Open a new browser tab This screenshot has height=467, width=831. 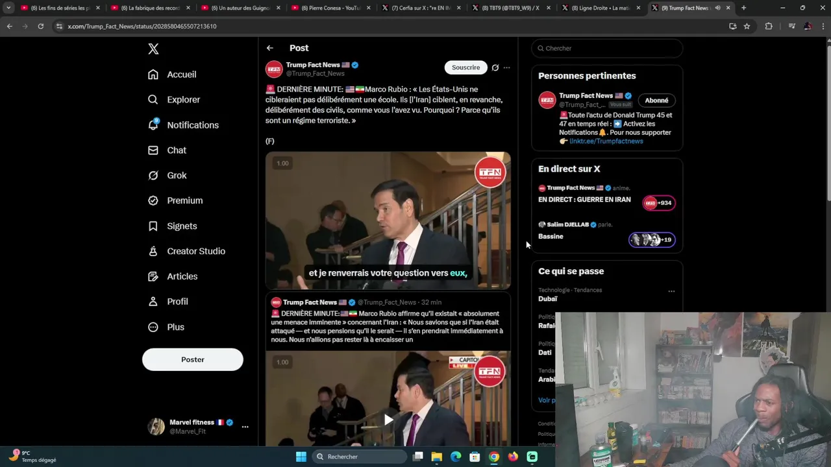[743, 8]
